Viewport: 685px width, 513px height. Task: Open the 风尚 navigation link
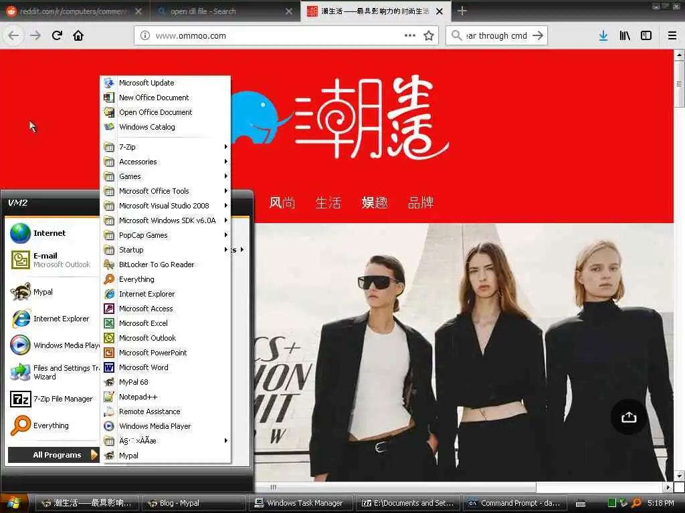(282, 202)
